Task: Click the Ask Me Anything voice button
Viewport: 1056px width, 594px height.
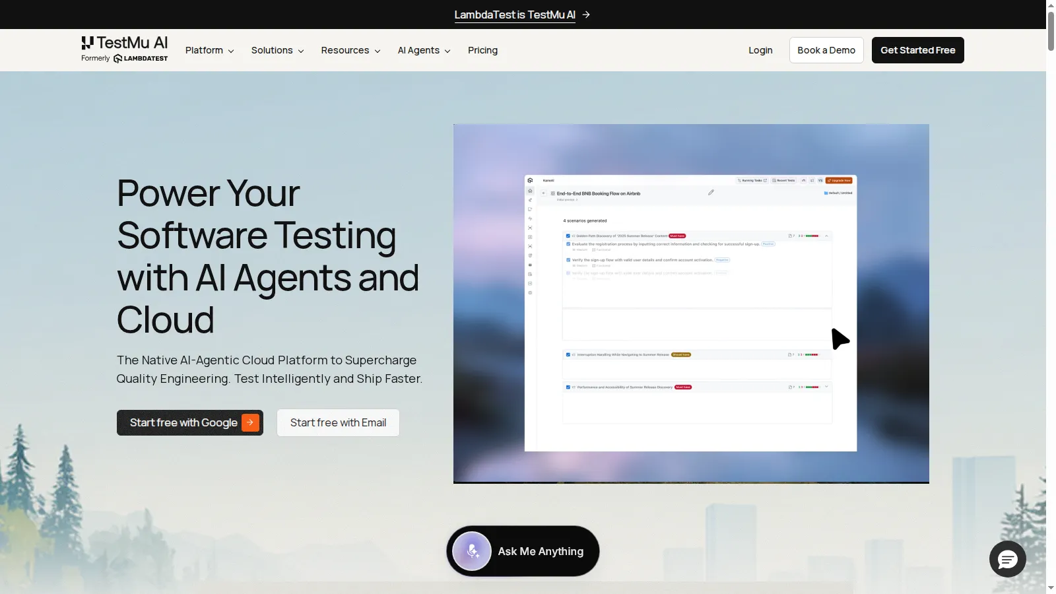Action: click(523, 551)
